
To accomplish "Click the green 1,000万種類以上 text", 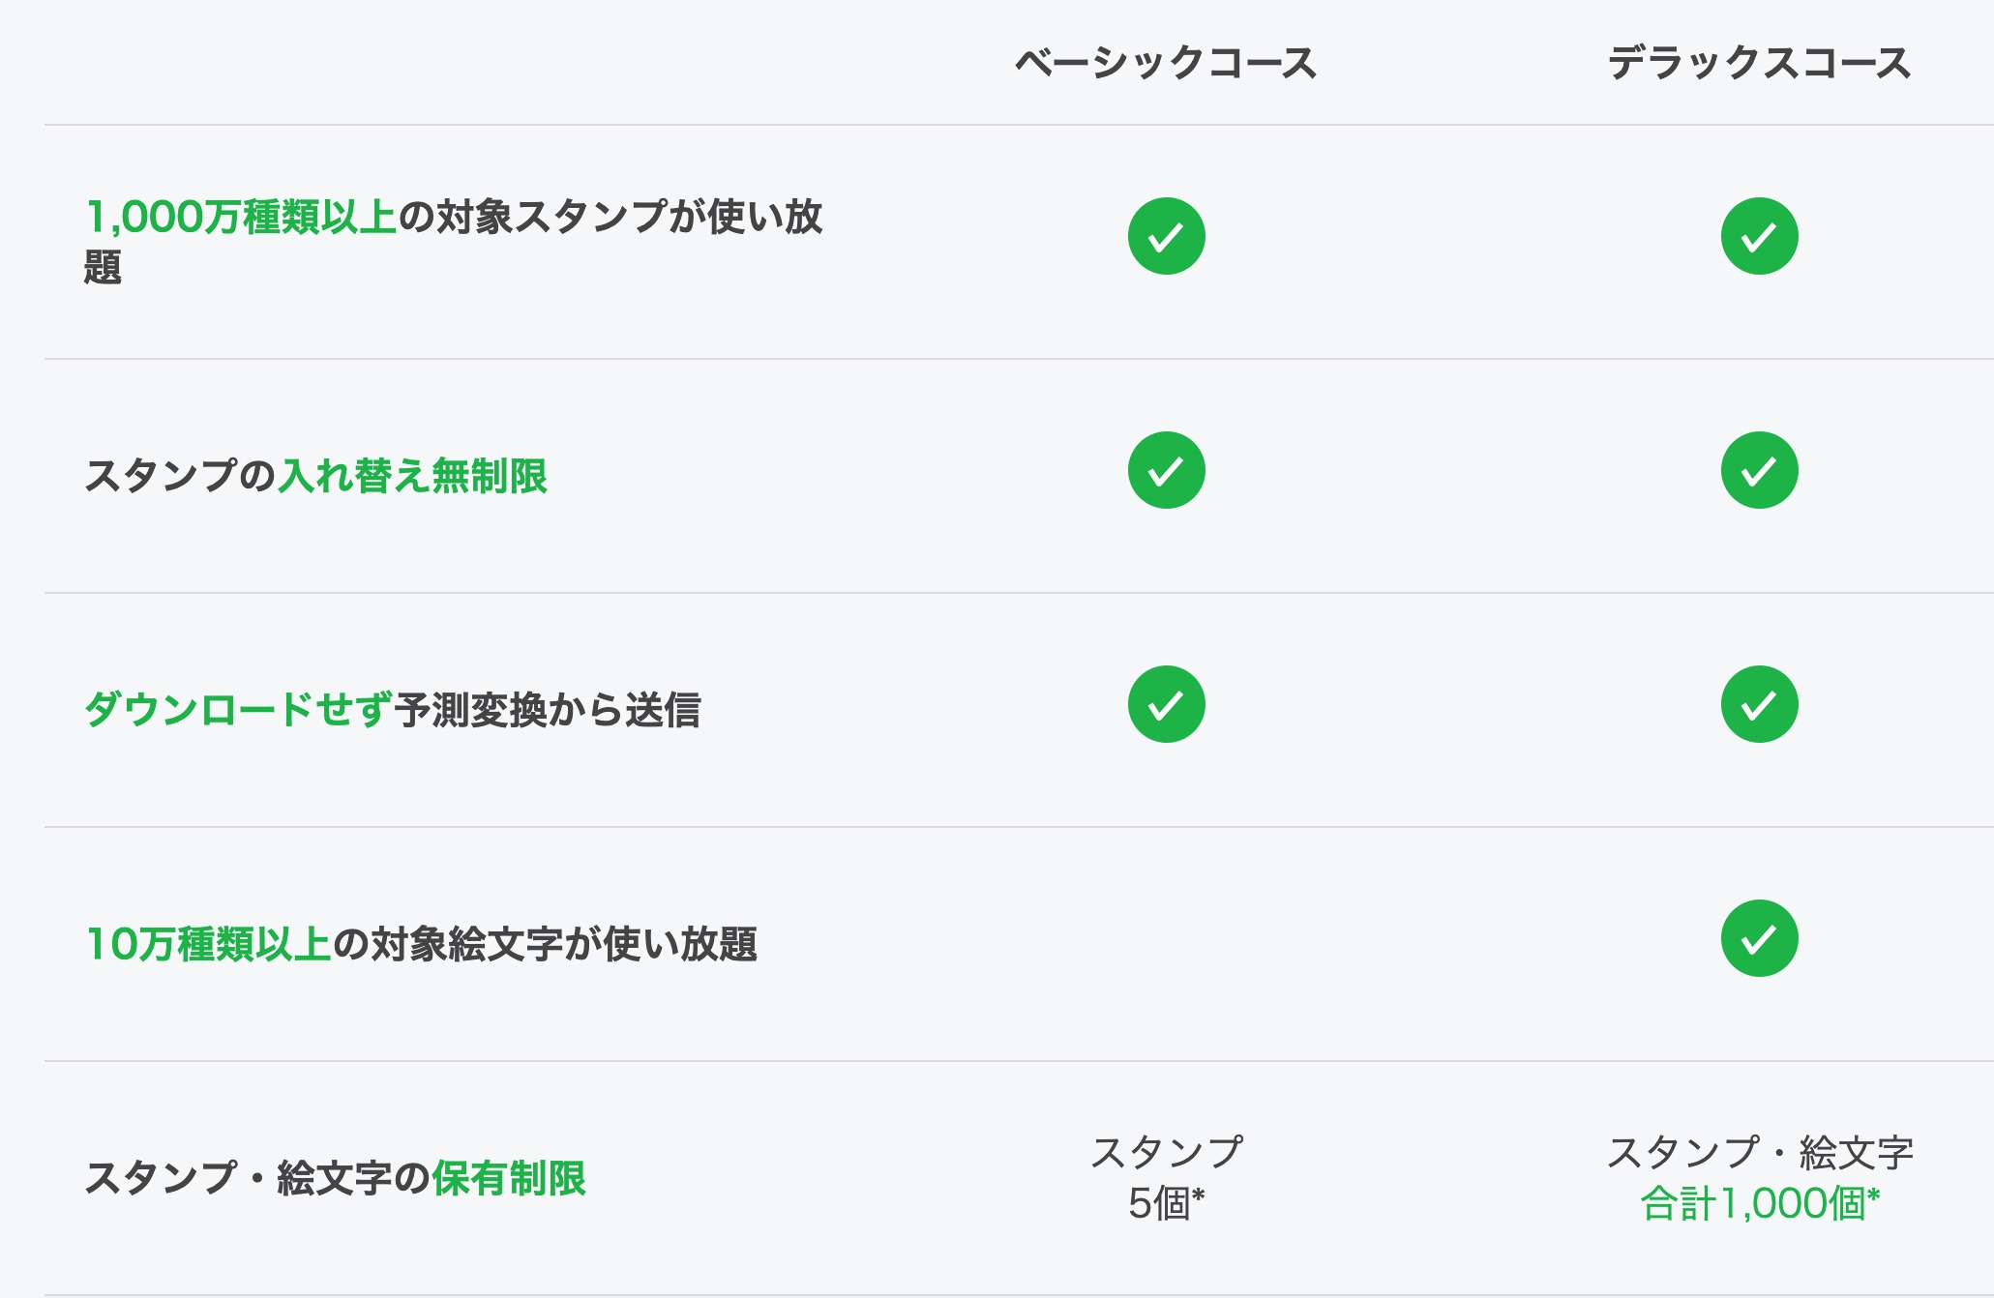I will [x=242, y=217].
